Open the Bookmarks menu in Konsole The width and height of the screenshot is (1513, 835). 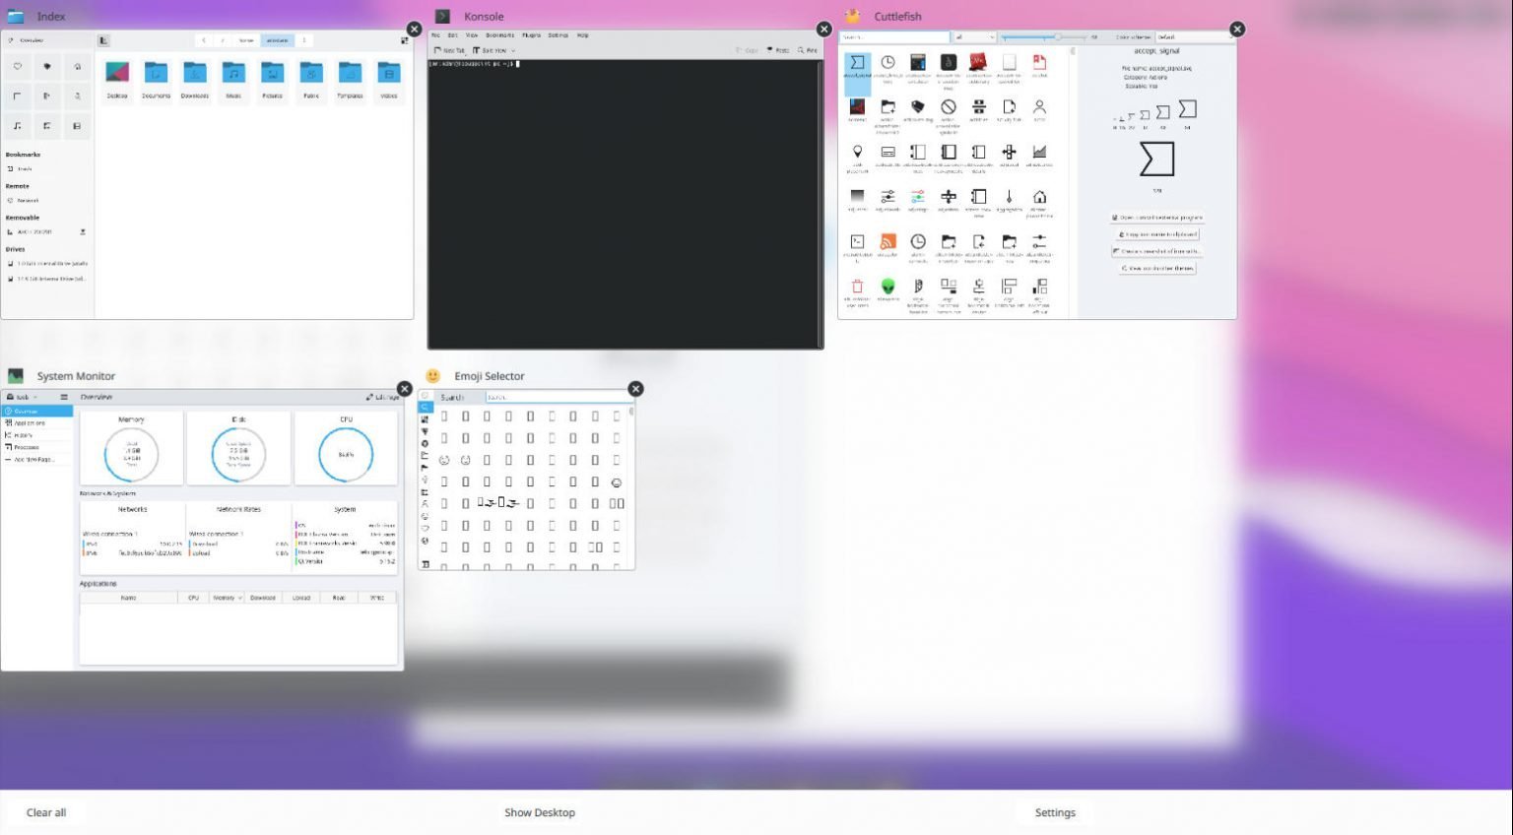[497, 34]
